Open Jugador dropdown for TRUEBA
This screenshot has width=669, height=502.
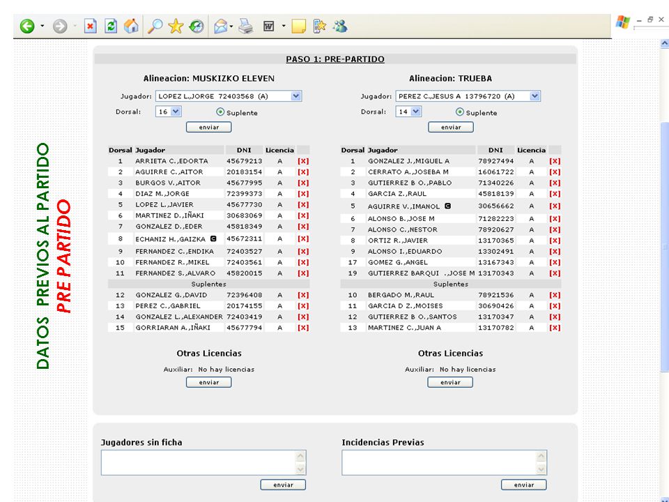535,96
